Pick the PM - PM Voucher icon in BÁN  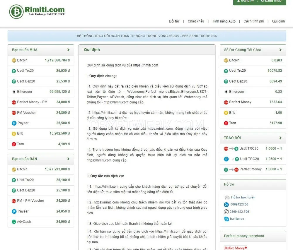(x=14, y=201)
